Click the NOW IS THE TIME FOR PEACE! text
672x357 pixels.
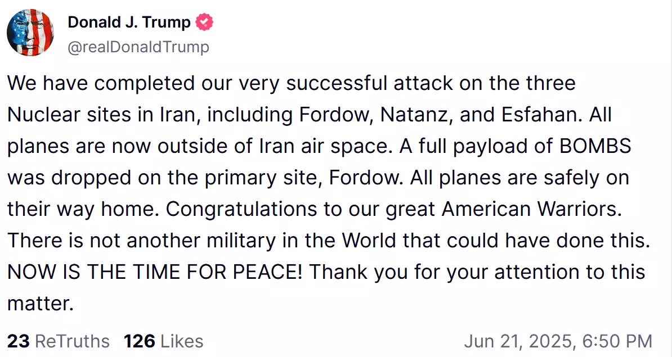(155, 272)
